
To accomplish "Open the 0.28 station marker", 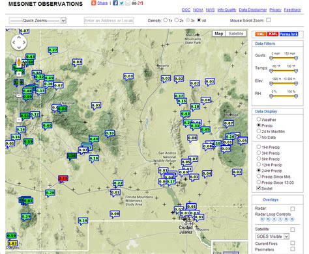I will click(x=50, y=193).
